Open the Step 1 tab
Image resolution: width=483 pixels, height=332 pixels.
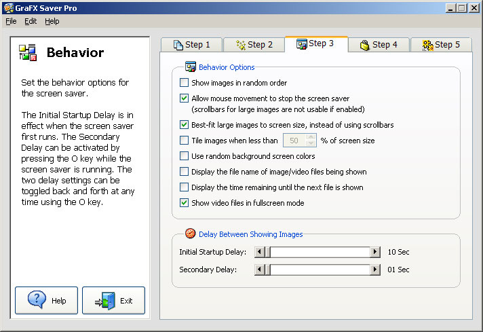coord(191,45)
